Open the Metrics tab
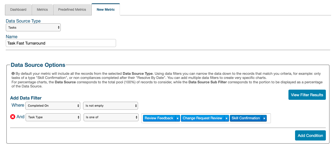 (42, 10)
